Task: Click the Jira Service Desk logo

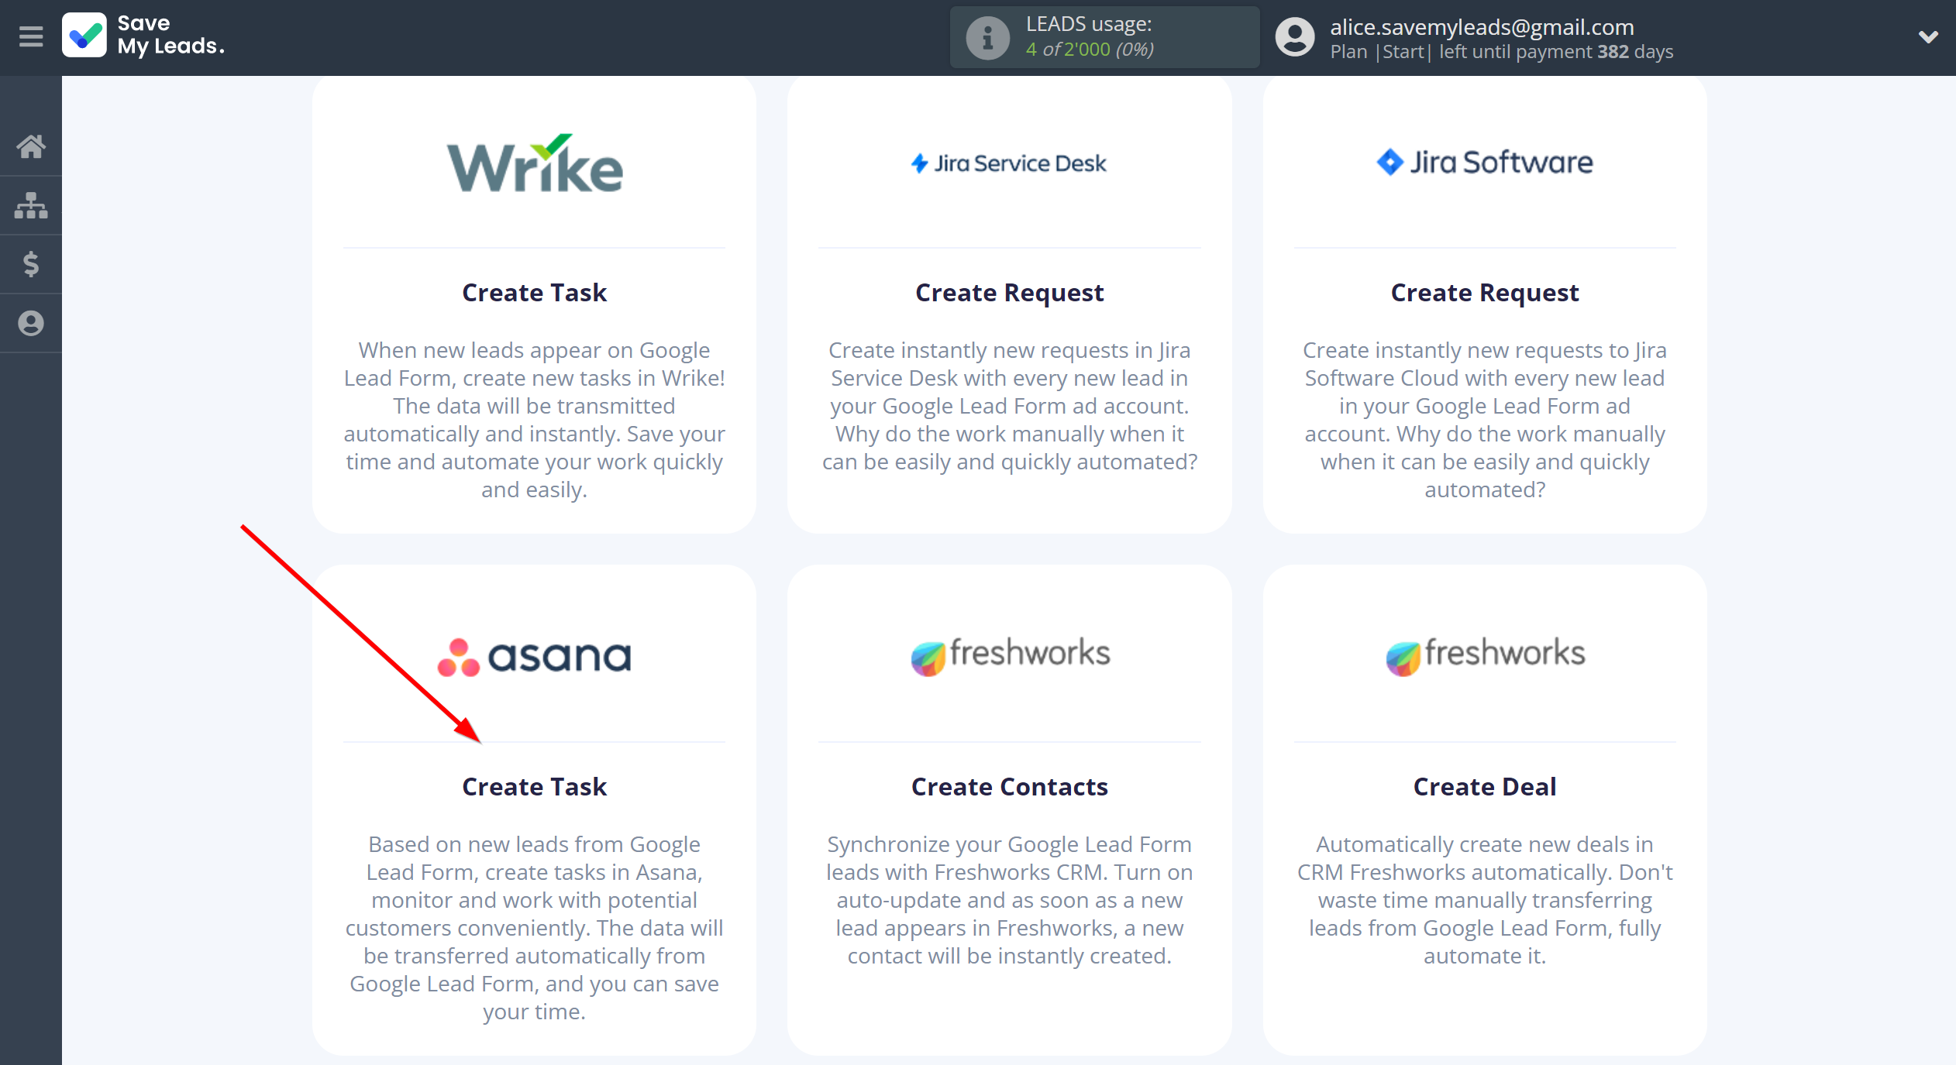Action: [1009, 163]
